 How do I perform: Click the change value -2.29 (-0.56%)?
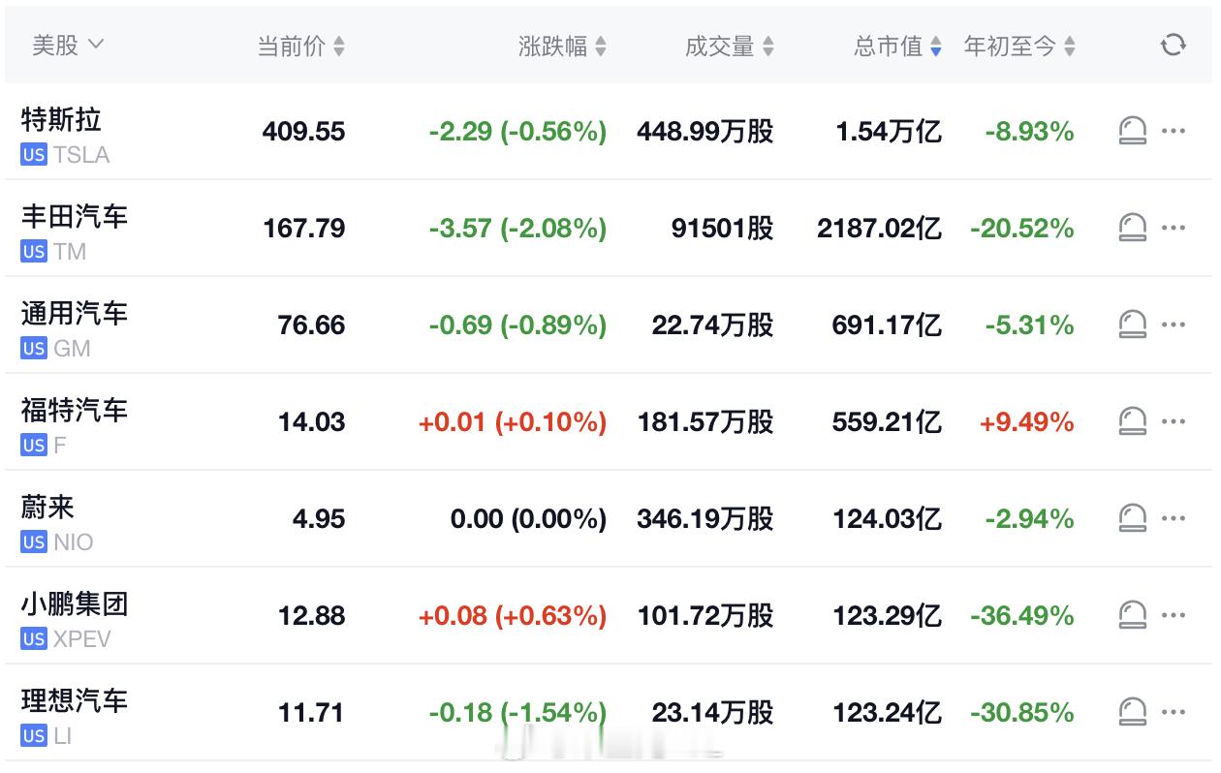pyautogui.click(x=517, y=132)
